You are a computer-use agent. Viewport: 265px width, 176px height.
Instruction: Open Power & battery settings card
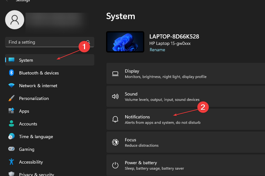point(186,165)
